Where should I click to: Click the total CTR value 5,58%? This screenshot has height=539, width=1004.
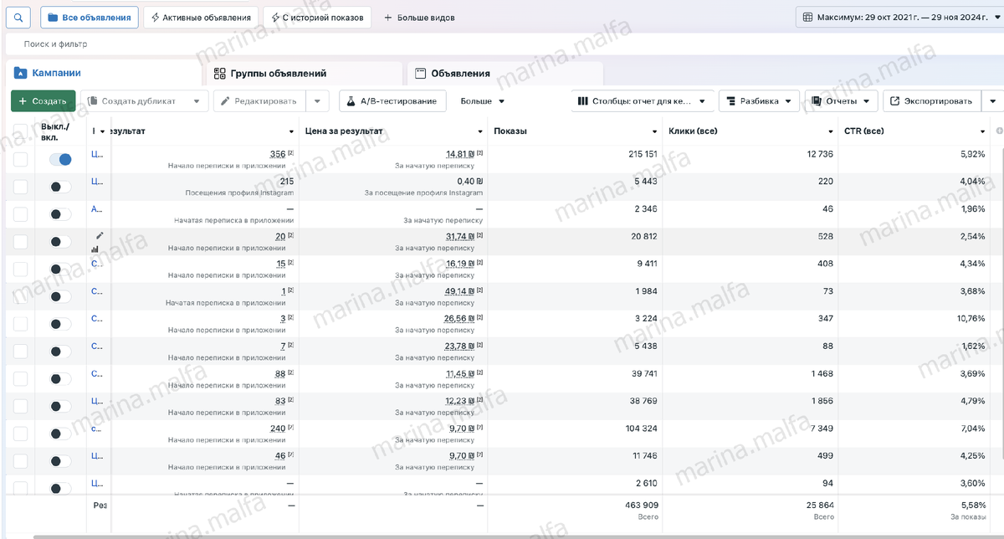pyautogui.click(x=972, y=506)
